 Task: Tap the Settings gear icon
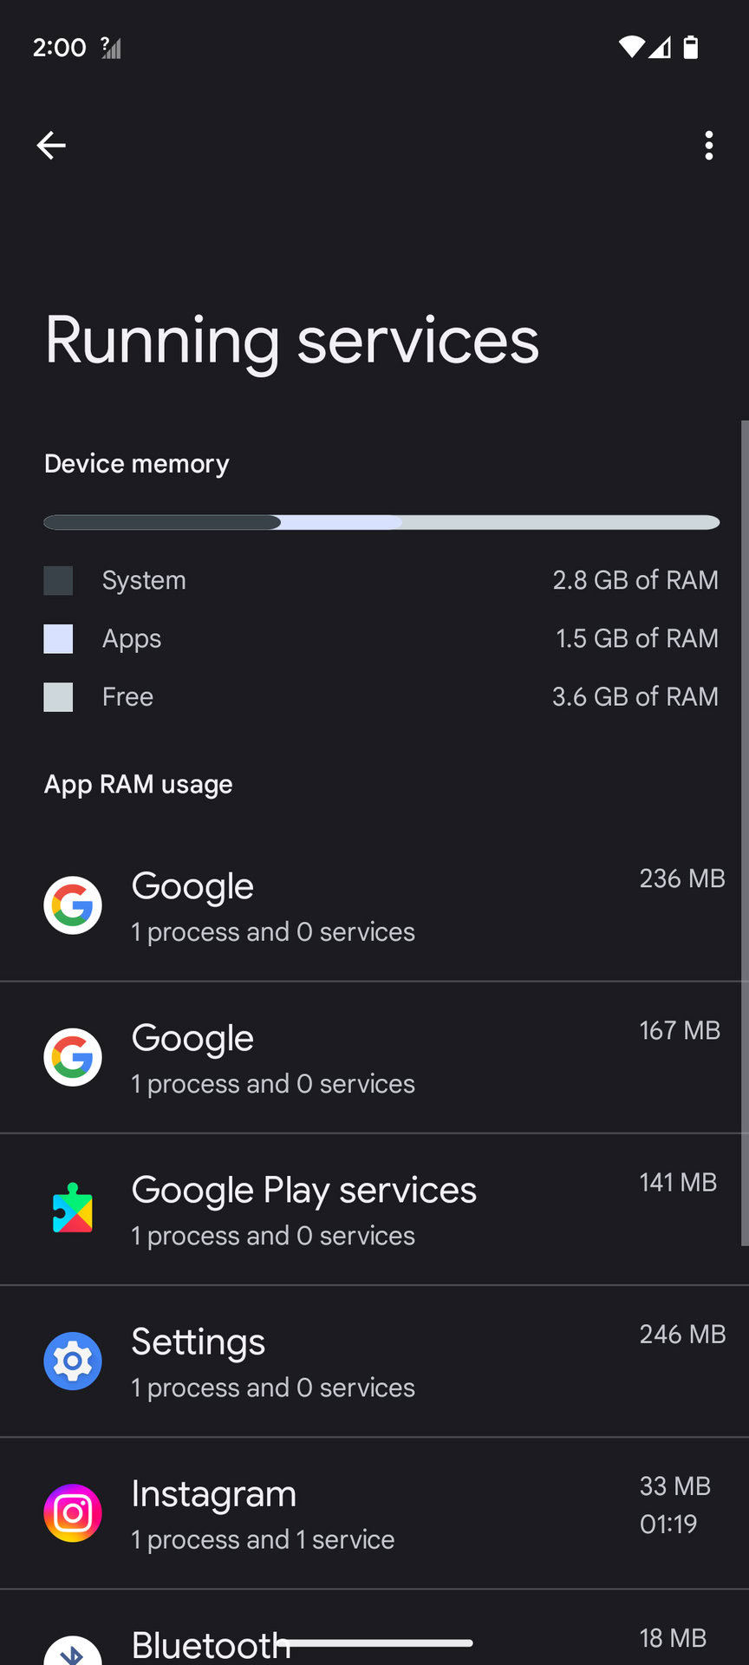pyautogui.click(x=73, y=1361)
